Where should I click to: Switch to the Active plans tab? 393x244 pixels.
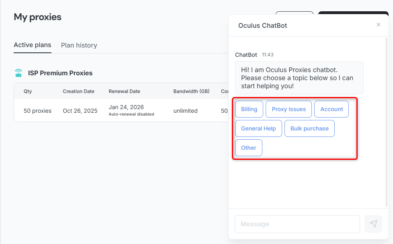[32, 45]
